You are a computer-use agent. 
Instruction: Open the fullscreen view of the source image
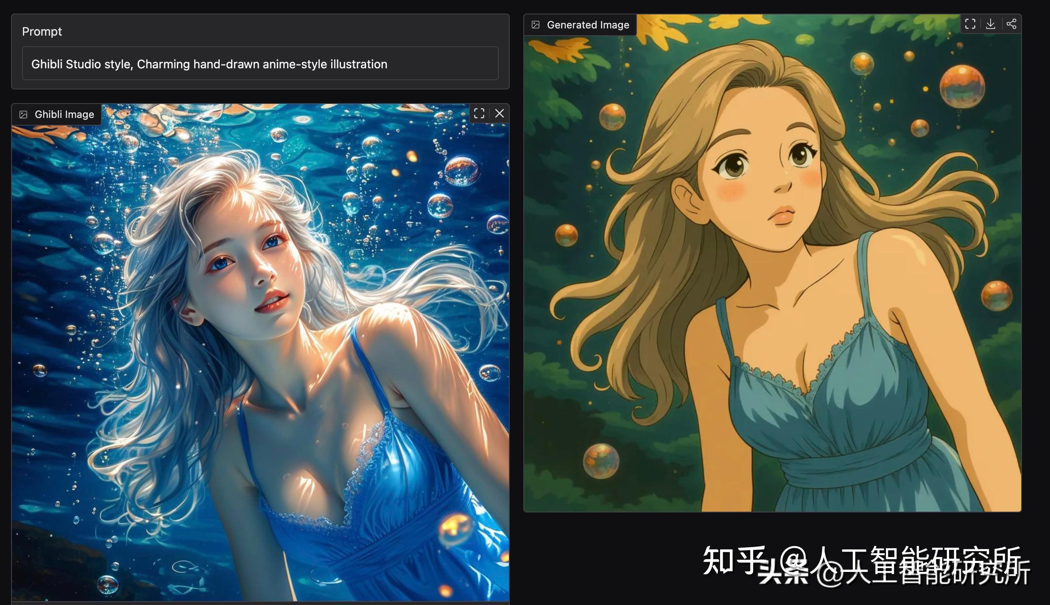click(479, 113)
